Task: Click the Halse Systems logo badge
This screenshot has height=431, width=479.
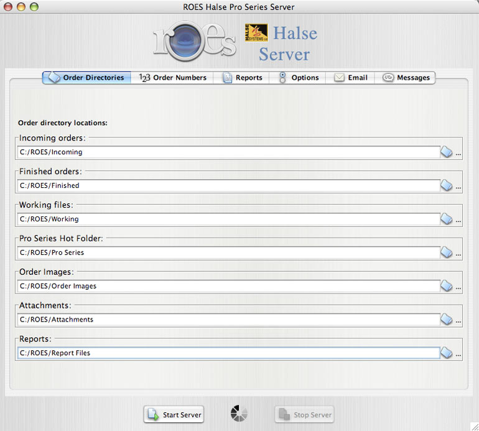Action: pos(256,33)
